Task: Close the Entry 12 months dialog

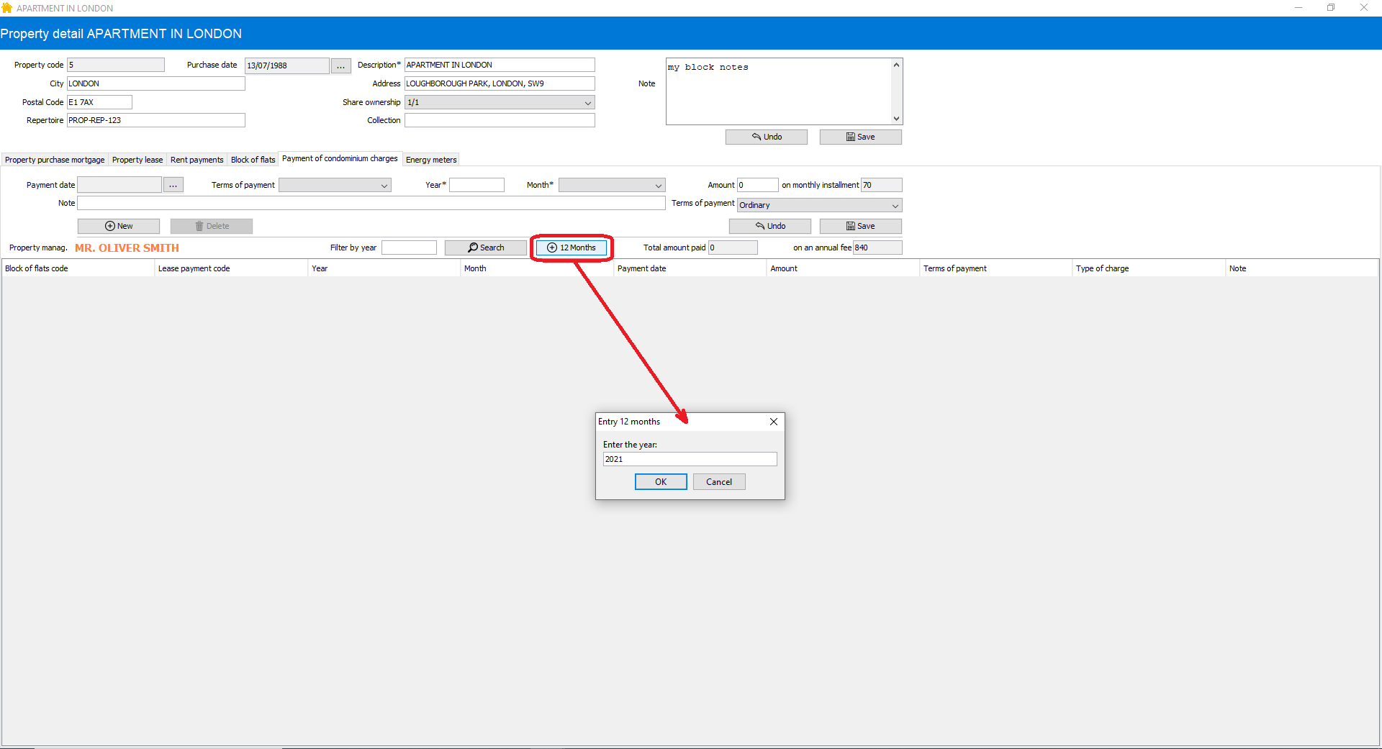Action: click(x=774, y=422)
